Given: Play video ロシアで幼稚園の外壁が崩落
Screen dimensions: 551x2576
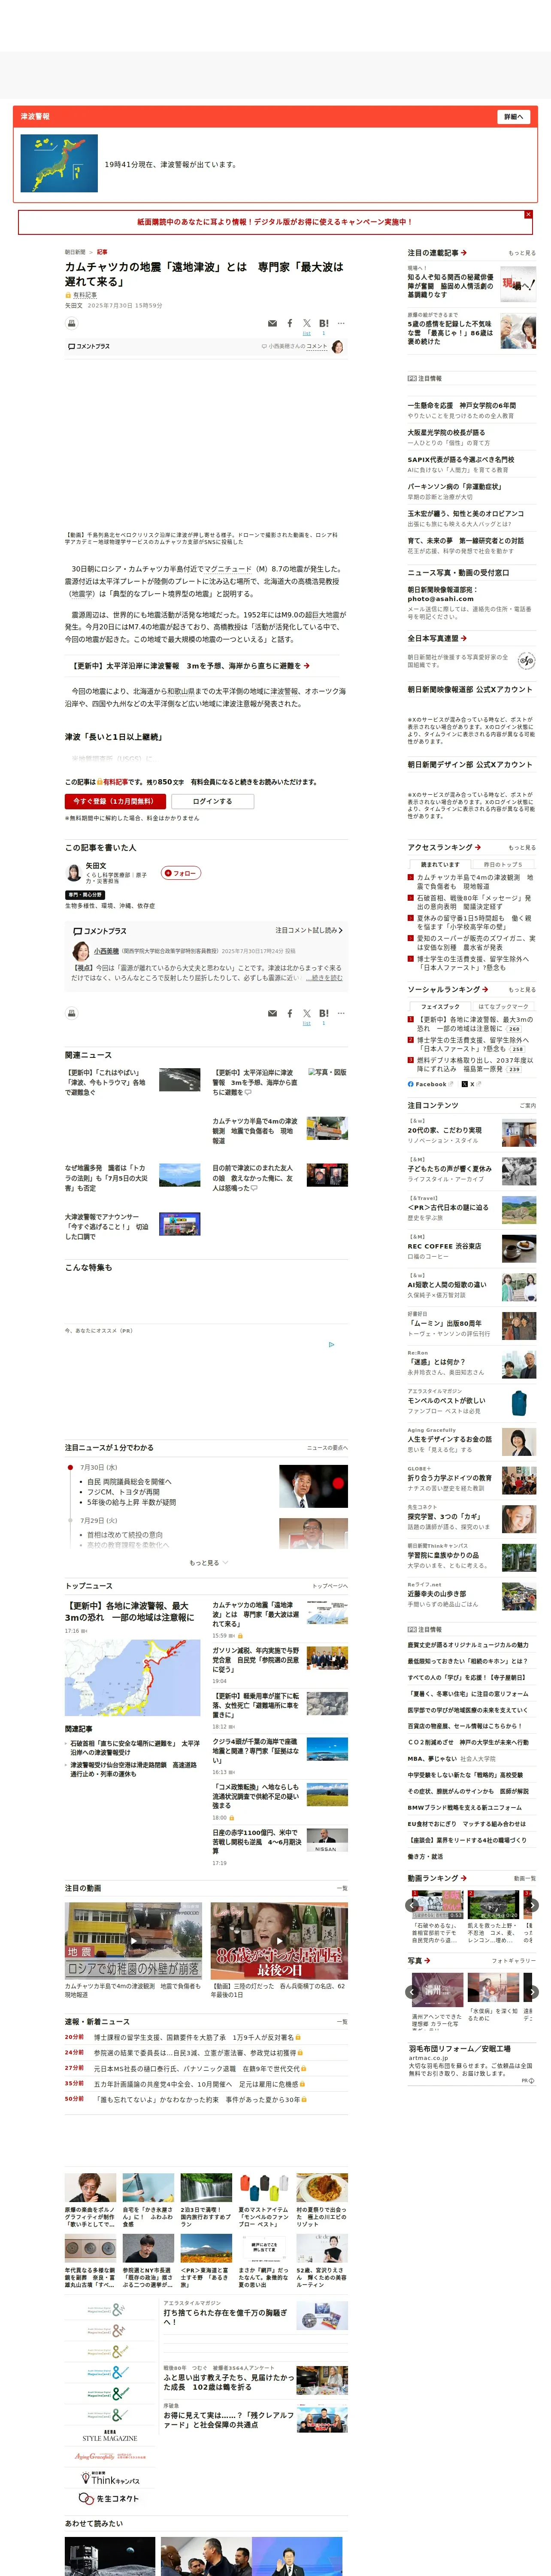Looking at the screenshot, I should click(x=133, y=1941).
